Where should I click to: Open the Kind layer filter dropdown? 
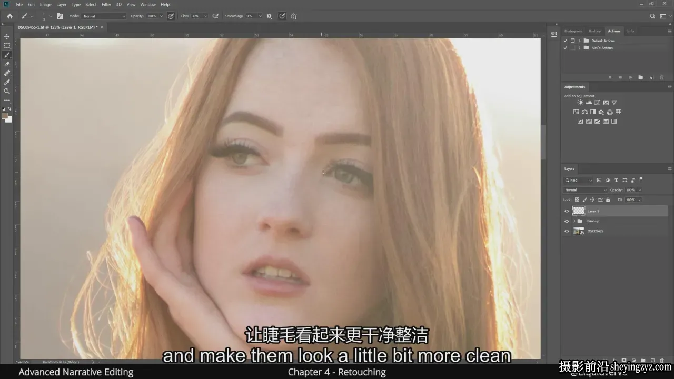pos(579,181)
